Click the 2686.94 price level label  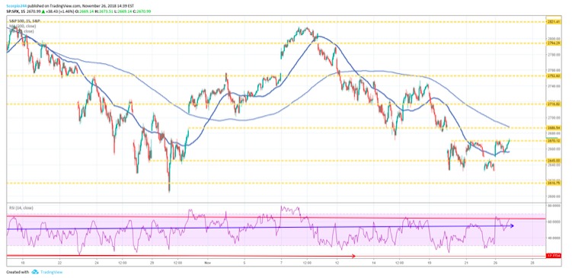coord(554,128)
